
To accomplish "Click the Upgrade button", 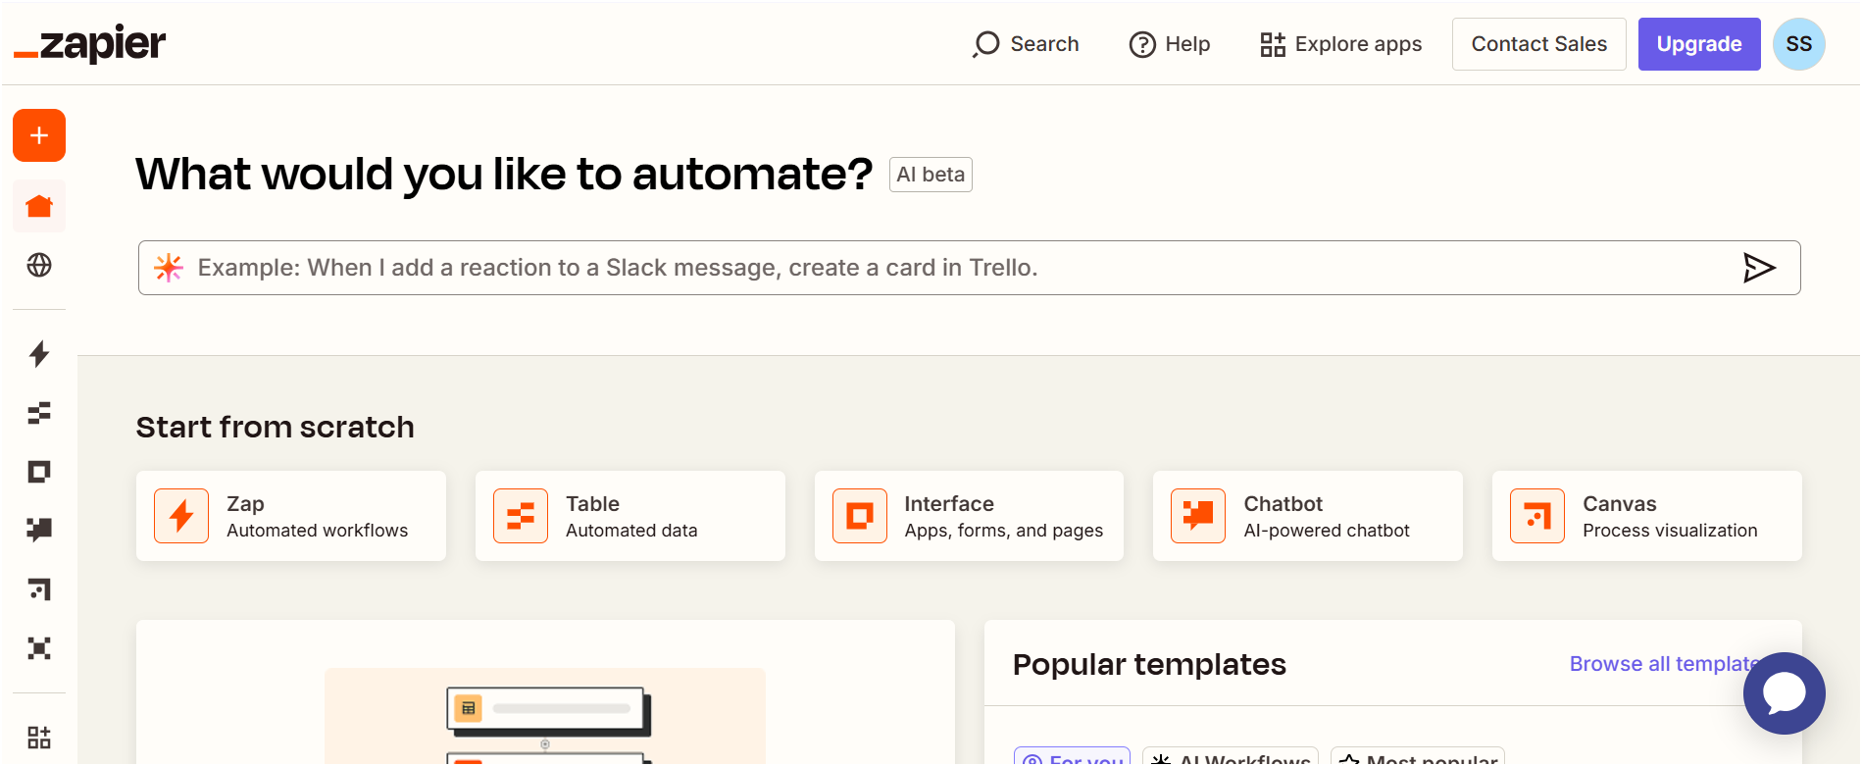I will [1698, 44].
